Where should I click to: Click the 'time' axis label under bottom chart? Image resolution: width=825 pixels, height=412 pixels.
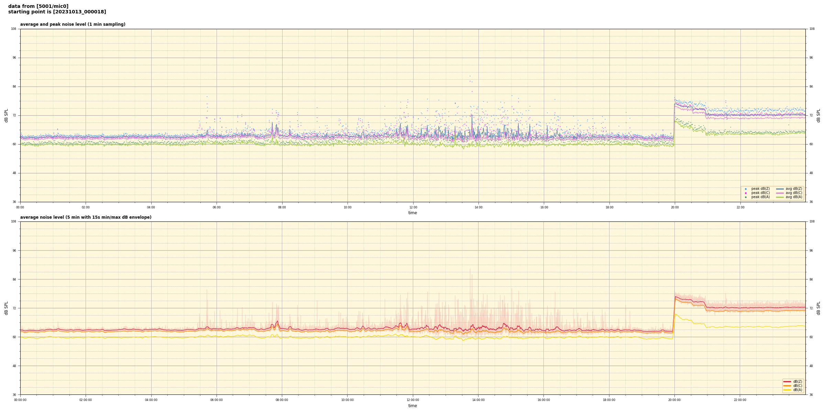(x=412, y=406)
